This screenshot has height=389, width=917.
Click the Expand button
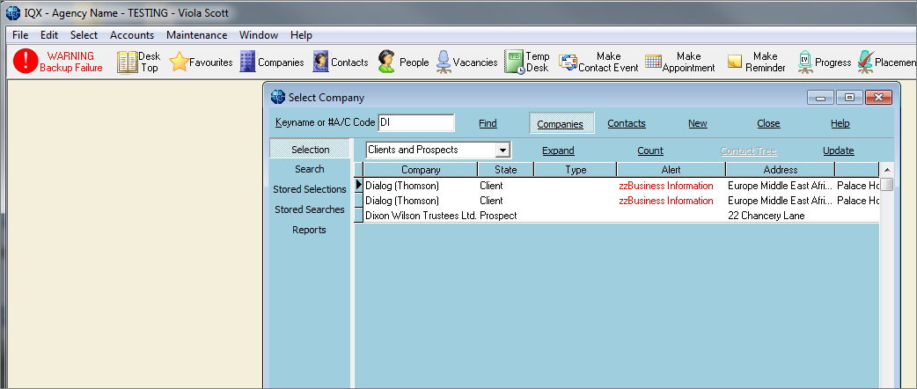pos(559,150)
